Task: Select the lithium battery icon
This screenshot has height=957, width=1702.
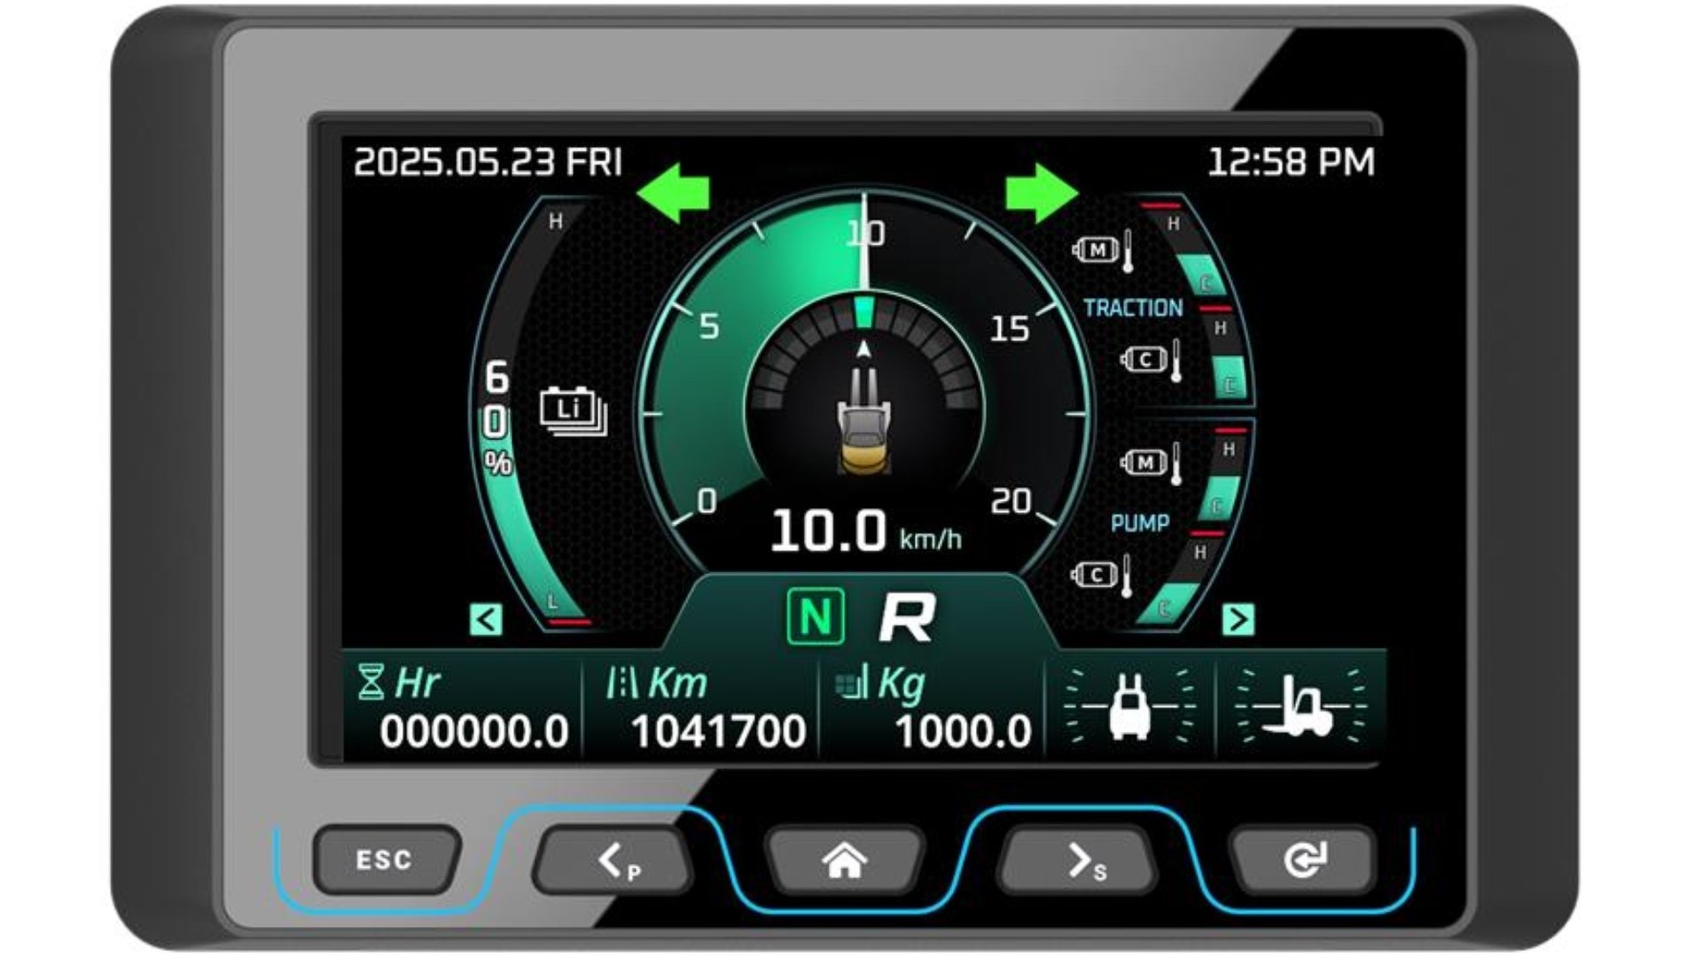Action: (574, 412)
